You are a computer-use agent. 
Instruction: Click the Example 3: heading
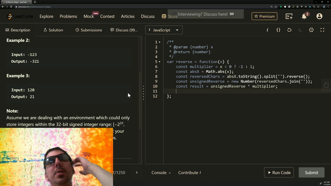tap(18, 76)
